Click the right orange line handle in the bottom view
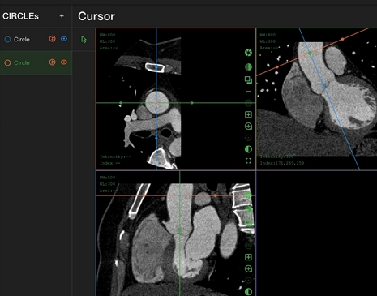The height and width of the screenshot is (296, 377). [216, 195]
